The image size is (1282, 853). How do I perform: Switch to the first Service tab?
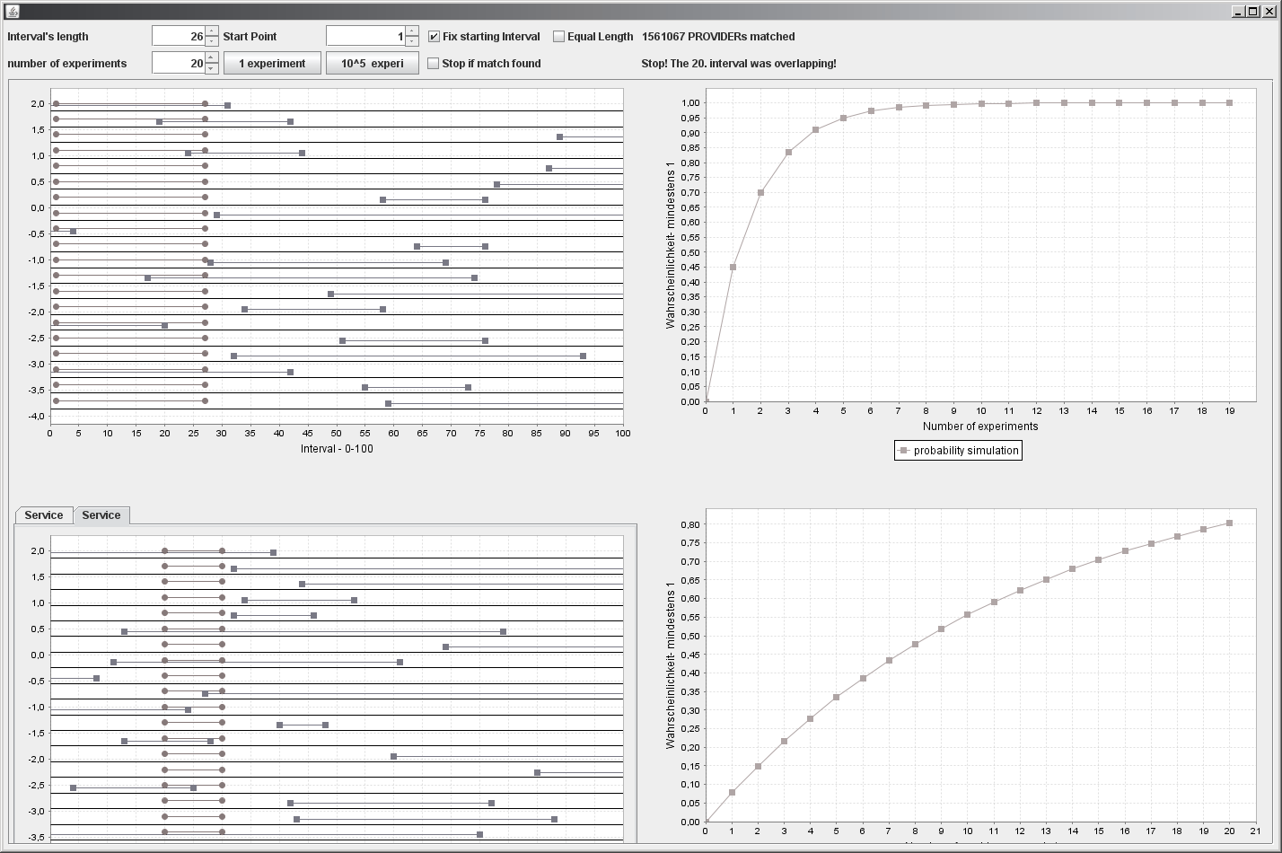point(43,515)
